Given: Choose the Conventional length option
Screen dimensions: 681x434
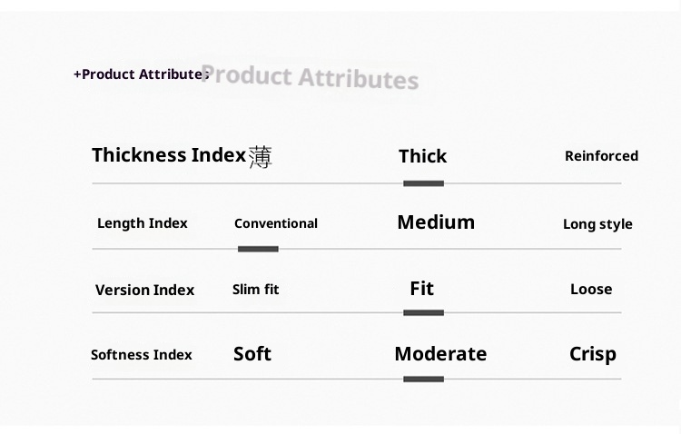Looking at the screenshot, I should click(276, 223).
